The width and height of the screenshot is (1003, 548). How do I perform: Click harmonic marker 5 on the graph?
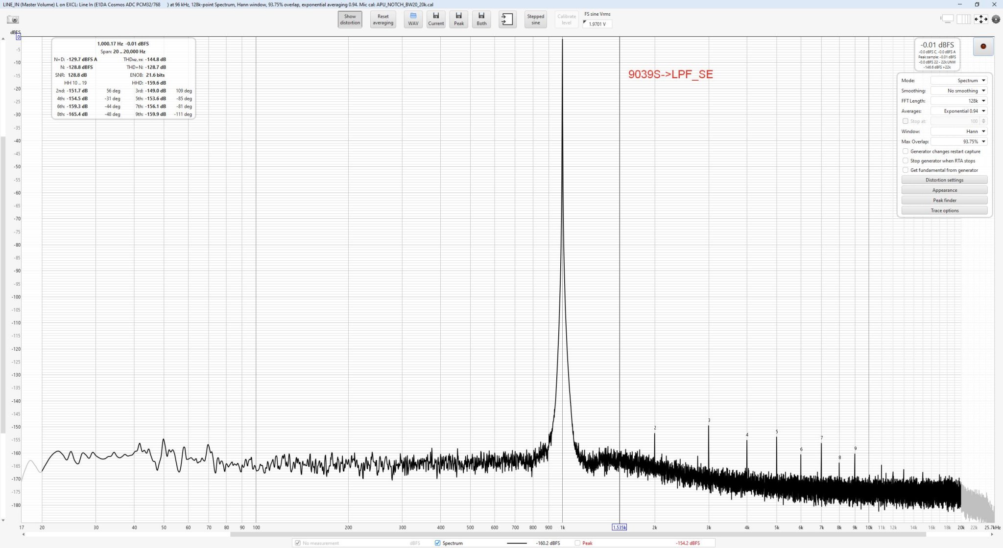click(777, 432)
